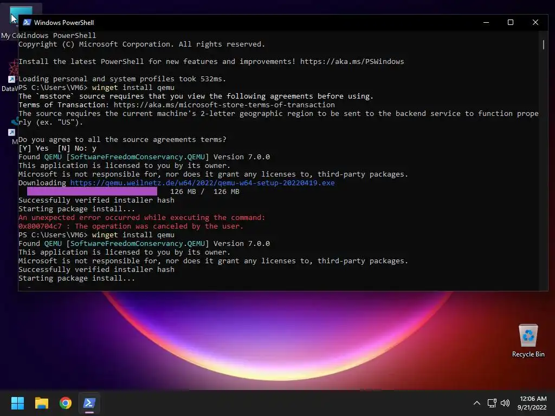Viewport: 555px width, 416px height.
Task: Click the '0x800704c7' error code text
Action: point(40,226)
